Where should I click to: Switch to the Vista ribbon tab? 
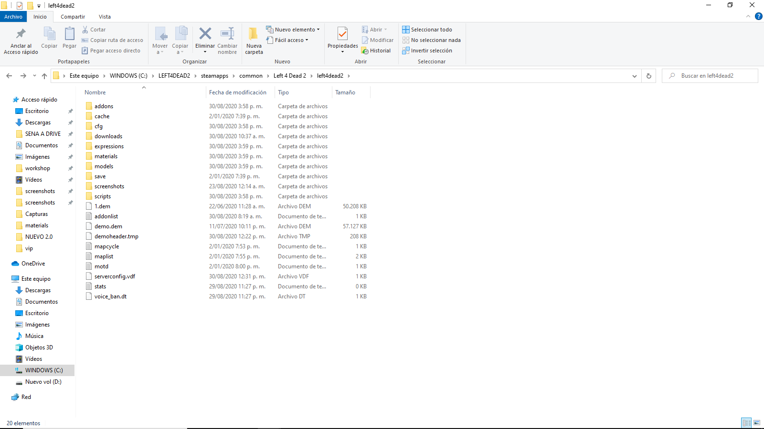[x=105, y=17]
